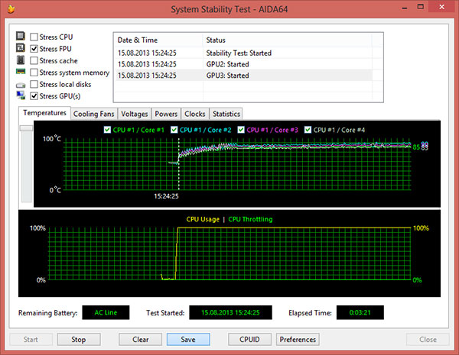This screenshot has height=355, width=459.
Task: Maximize the AIDA64 window
Action: [x=420, y=7]
